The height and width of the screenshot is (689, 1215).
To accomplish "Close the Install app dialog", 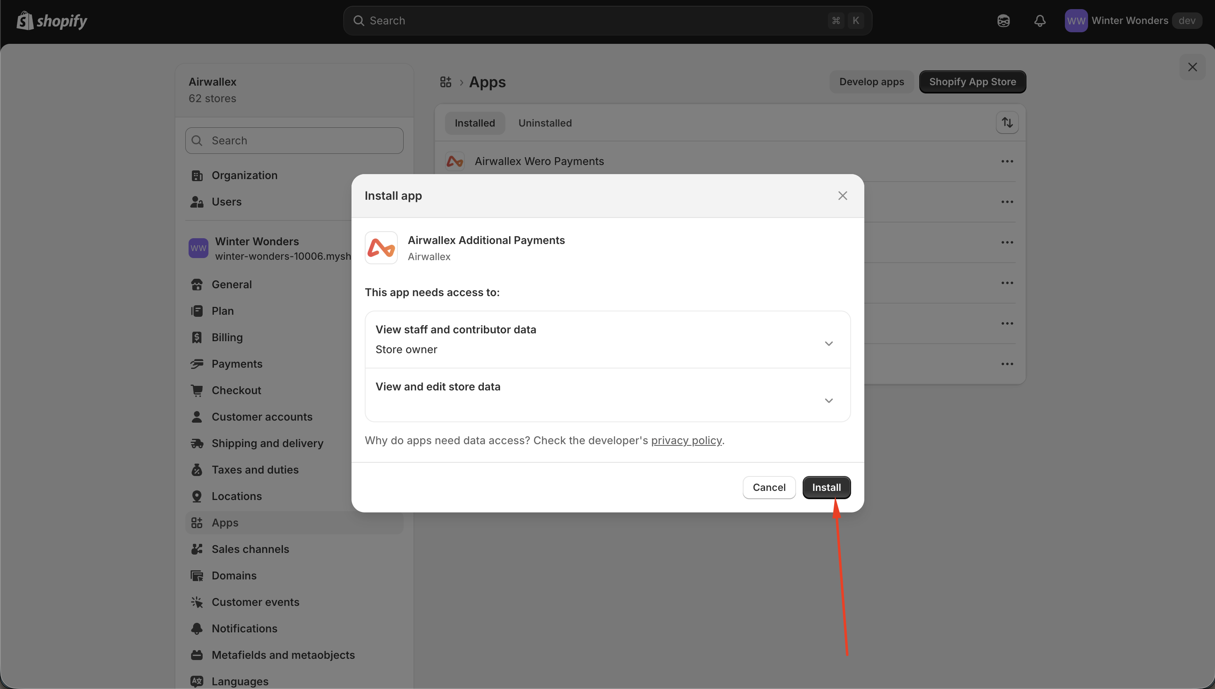I will point(842,196).
